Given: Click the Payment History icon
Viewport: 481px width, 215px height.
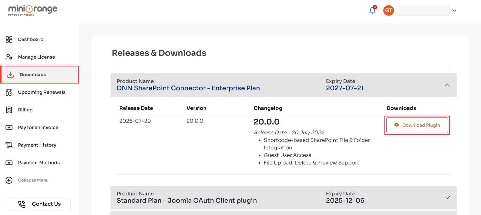Looking at the screenshot, I should (x=9, y=145).
